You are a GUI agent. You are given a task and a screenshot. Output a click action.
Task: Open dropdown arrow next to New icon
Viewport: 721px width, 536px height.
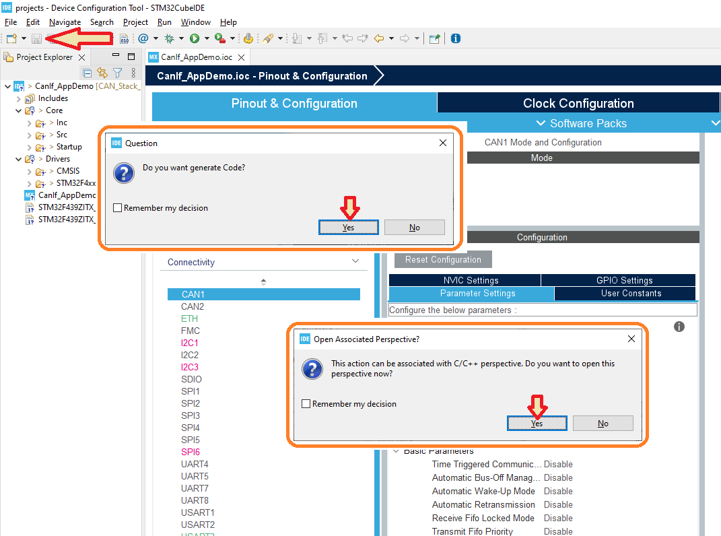24,38
